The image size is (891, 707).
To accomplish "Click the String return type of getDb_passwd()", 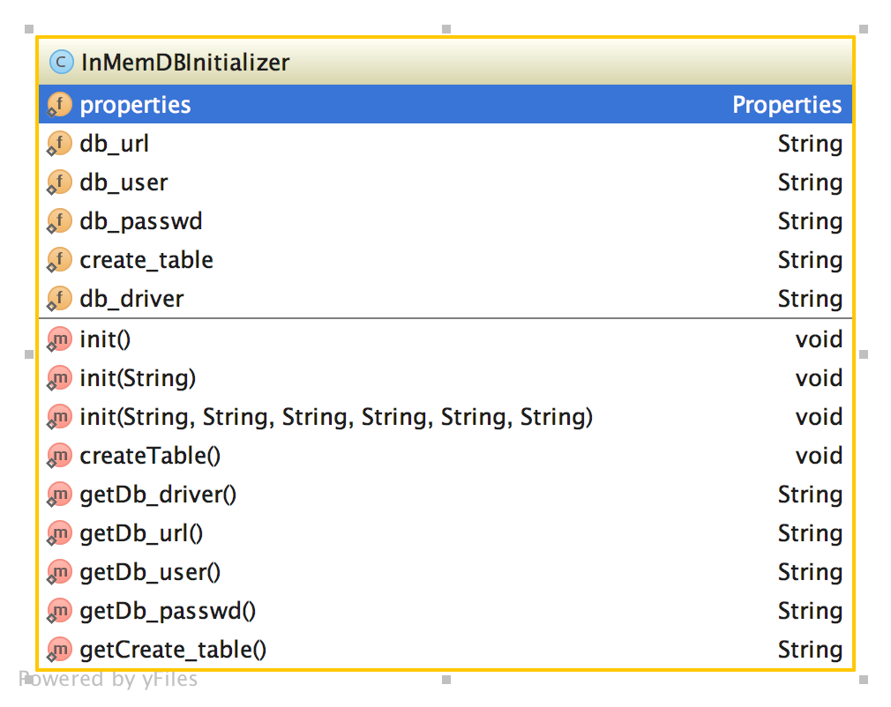I will pyautogui.click(x=810, y=612).
